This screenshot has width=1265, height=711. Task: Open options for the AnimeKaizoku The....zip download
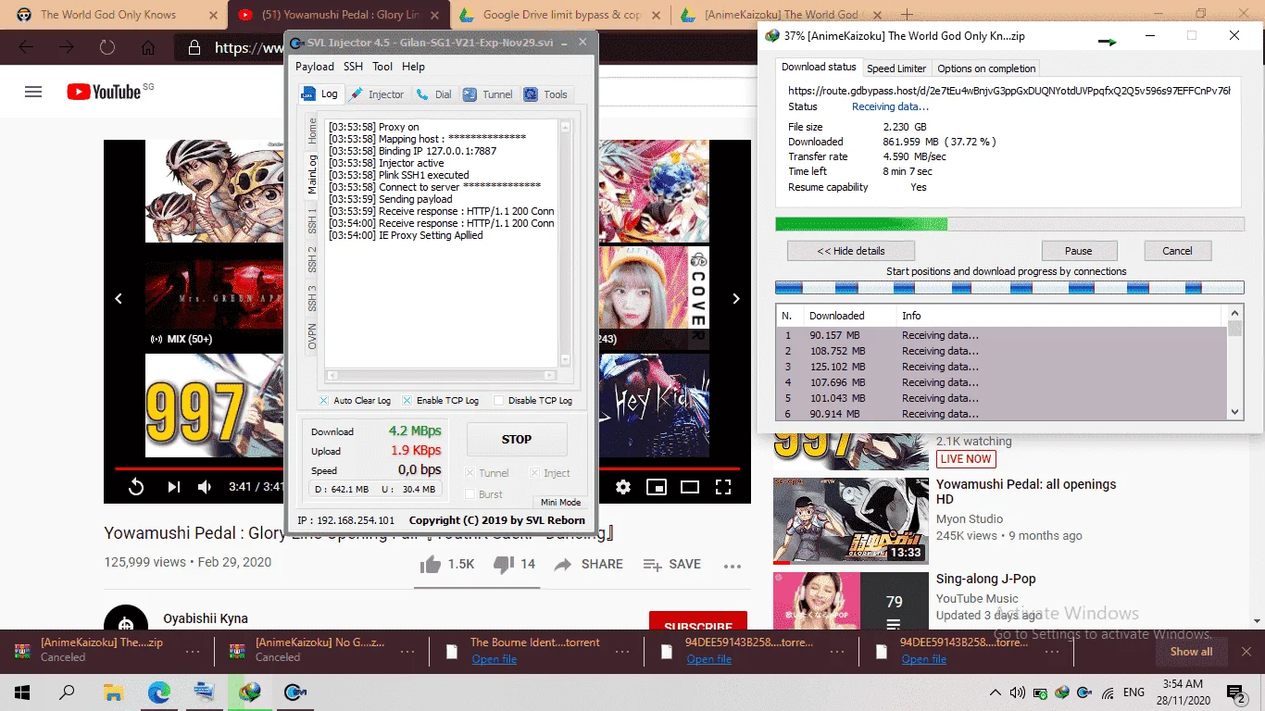192,651
